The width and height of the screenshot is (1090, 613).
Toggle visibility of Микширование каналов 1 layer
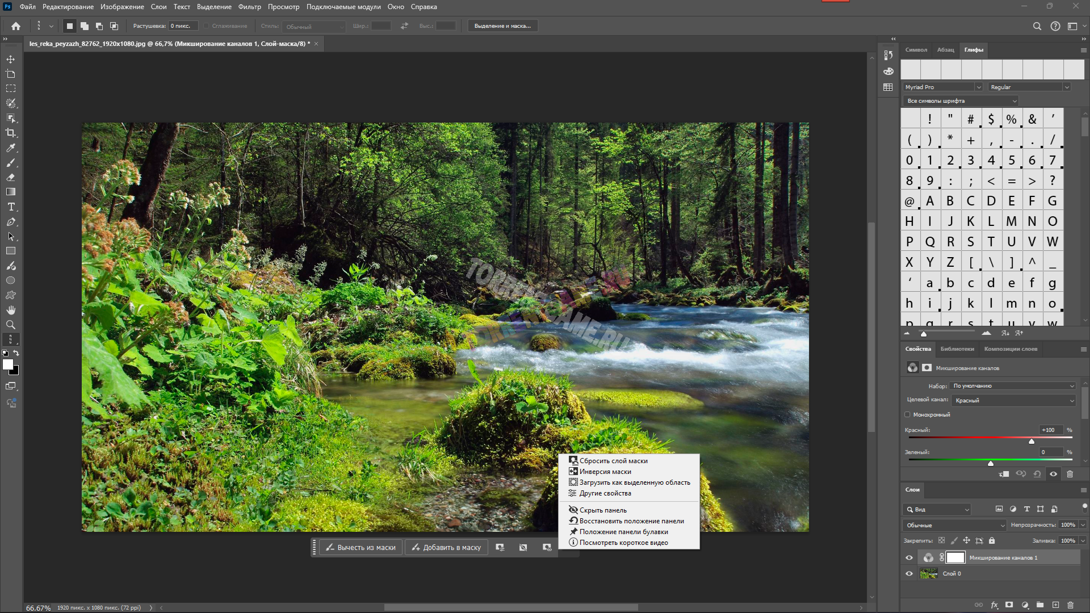click(x=909, y=557)
